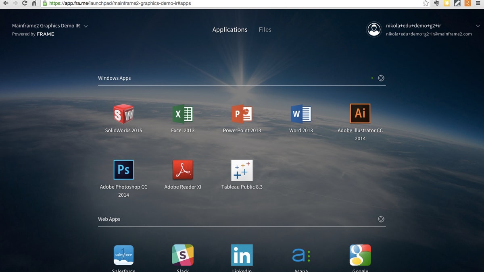Click the user profile avatar icon
484x272 pixels.
pyautogui.click(x=374, y=29)
